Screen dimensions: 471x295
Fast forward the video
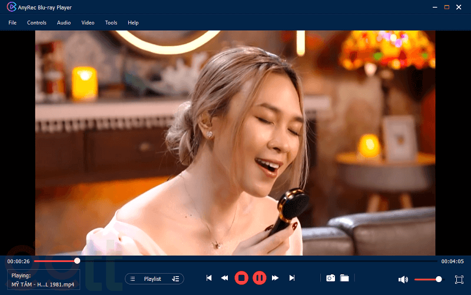[276, 278]
